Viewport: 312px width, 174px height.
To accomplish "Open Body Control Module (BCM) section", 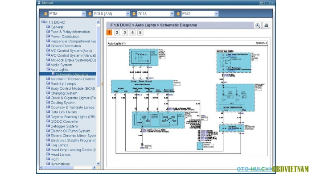I will 73,88.
